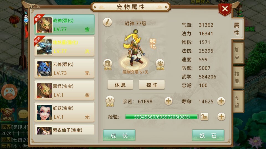Screen dimensions: 266x149
Task: Open the gamepad icon on left edge
Action: [9, 92]
